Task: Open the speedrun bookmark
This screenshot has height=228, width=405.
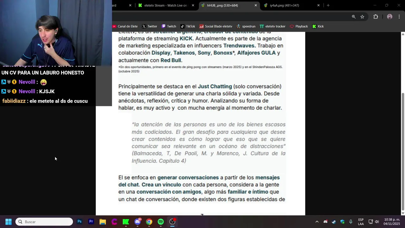Action: (246, 26)
